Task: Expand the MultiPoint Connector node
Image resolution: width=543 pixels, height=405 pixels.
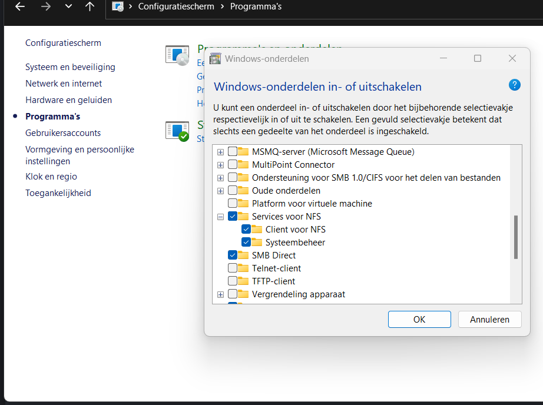Action: 221,165
